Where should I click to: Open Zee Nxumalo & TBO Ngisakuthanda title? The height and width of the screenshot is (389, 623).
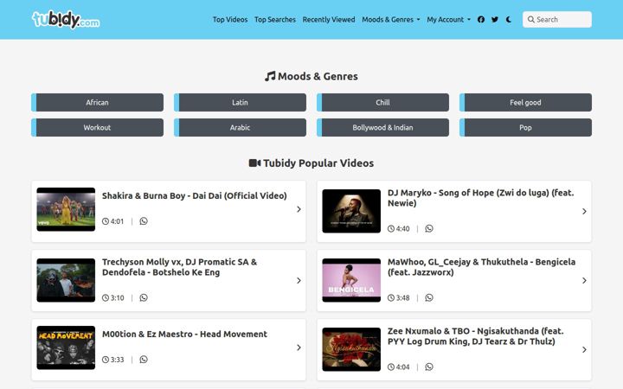476,336
